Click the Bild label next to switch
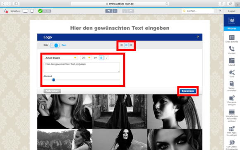240x150 pixels. coord(46,45)
